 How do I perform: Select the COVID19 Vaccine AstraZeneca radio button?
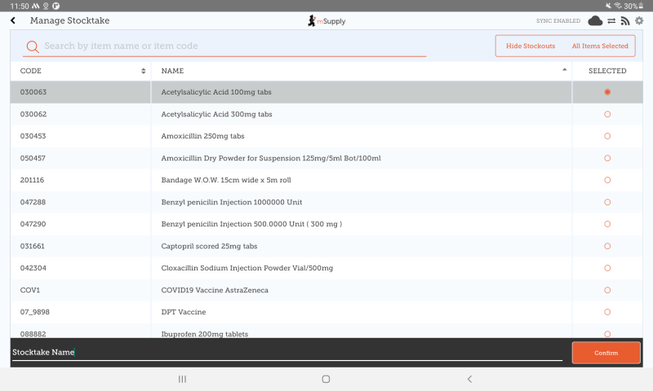607,290
